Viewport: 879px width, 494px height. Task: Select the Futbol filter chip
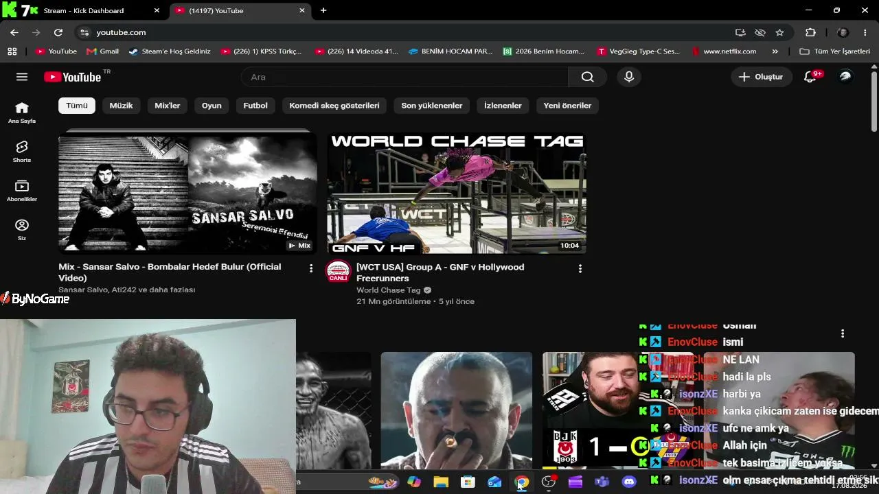(255, 106)
